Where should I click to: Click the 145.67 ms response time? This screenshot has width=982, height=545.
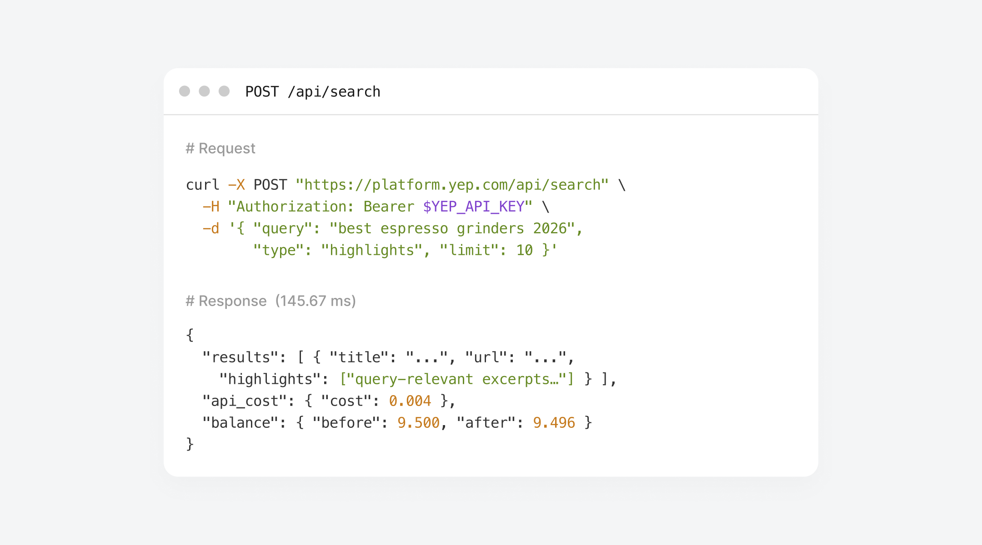coord(316,301)
